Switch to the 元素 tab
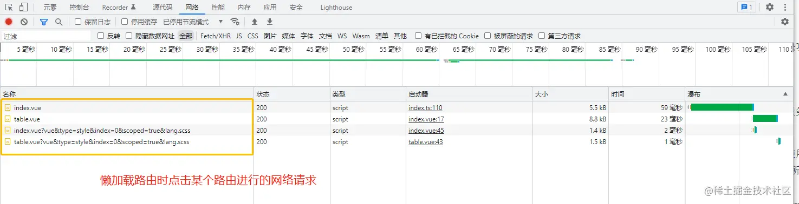The height and width of the screenshot is (204, 799). [50, 8]
